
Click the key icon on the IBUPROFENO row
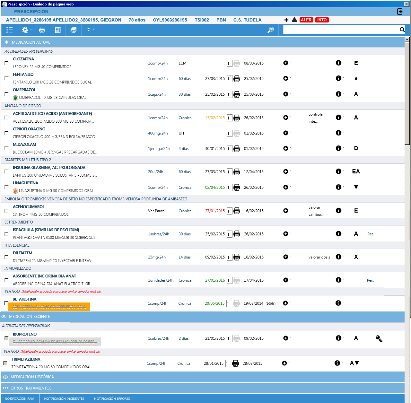[x=379, y=338]
